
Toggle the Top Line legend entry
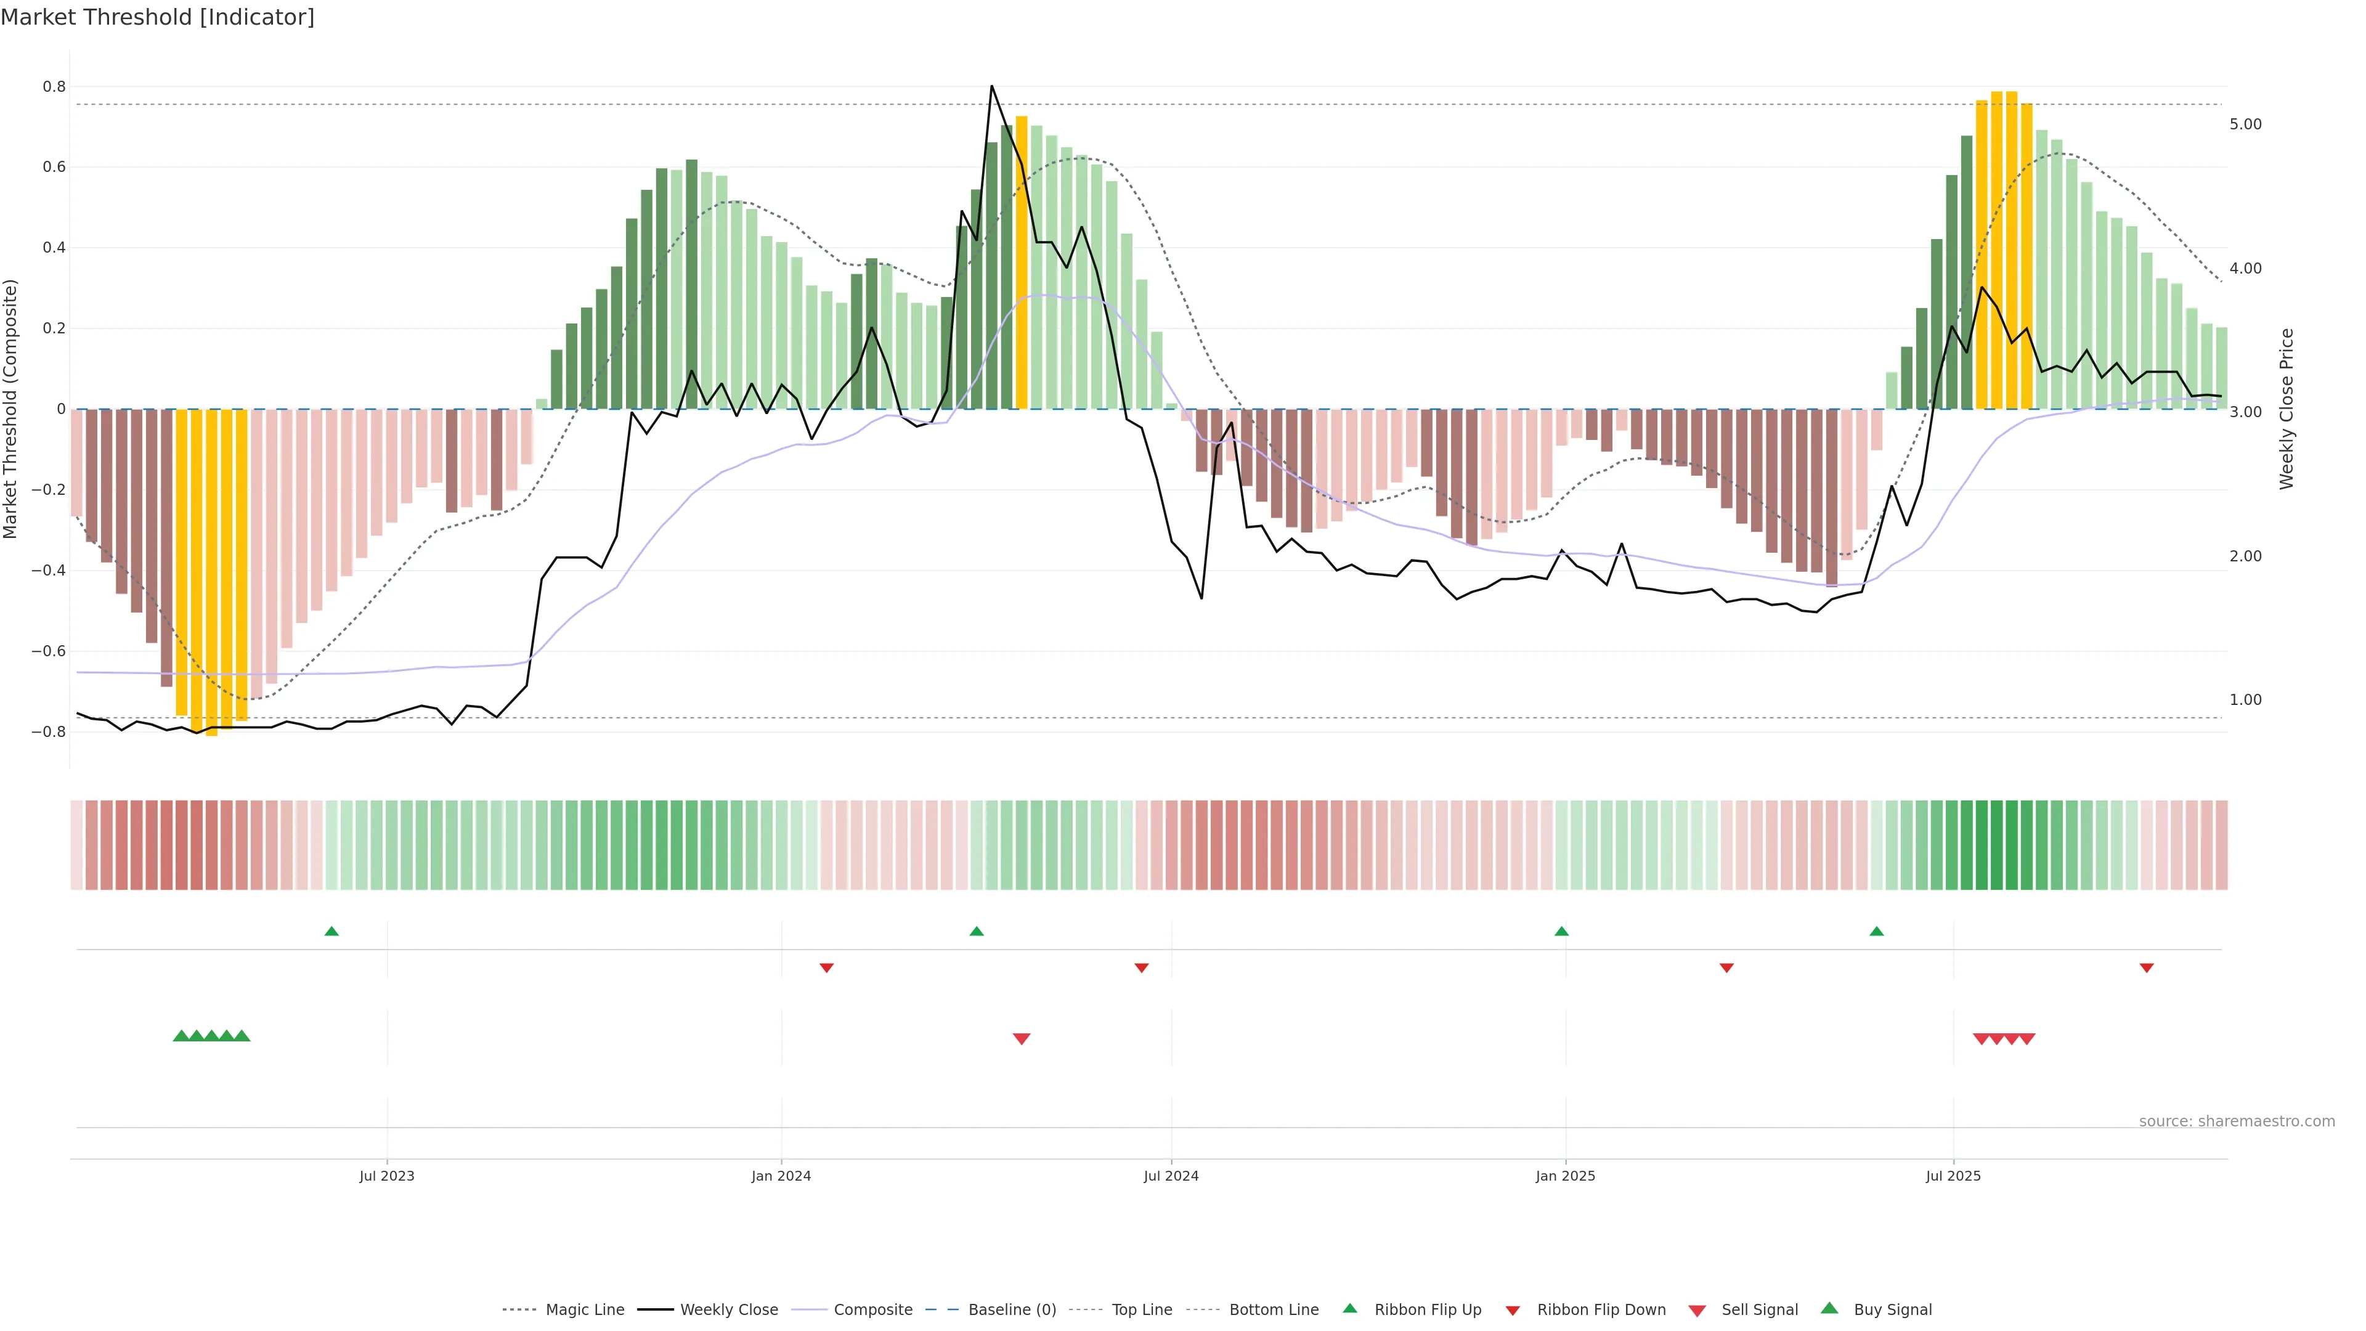coord(1142,1310)
